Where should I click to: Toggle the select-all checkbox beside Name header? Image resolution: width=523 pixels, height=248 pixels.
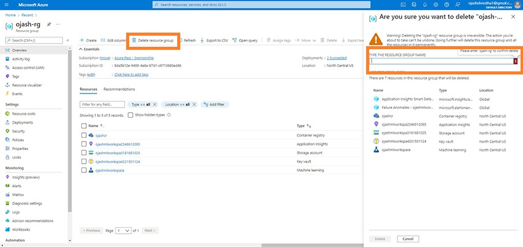pos(84,126)
